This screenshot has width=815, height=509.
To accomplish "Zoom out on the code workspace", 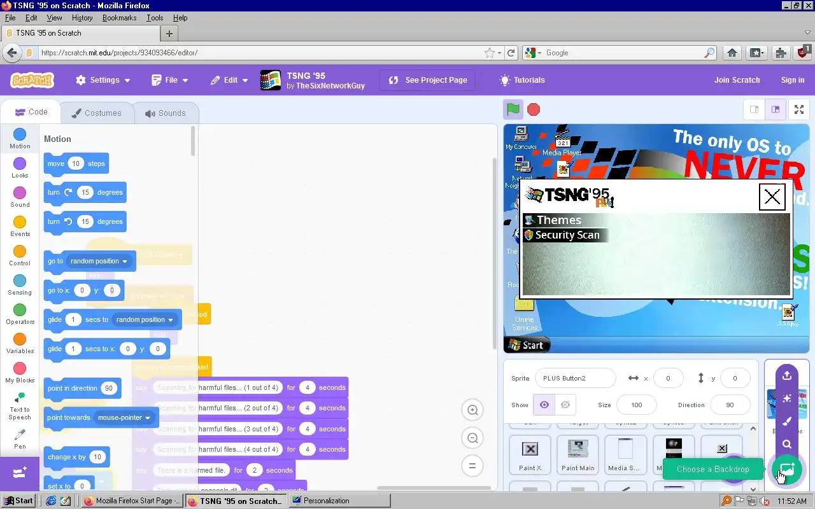I will point(472,438).
